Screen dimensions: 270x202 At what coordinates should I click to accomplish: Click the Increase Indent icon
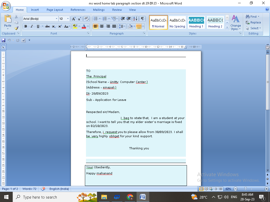129,19
